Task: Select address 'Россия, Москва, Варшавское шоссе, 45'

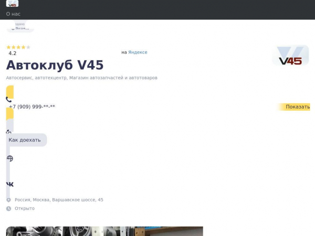Action: click(x=59, y=200)
